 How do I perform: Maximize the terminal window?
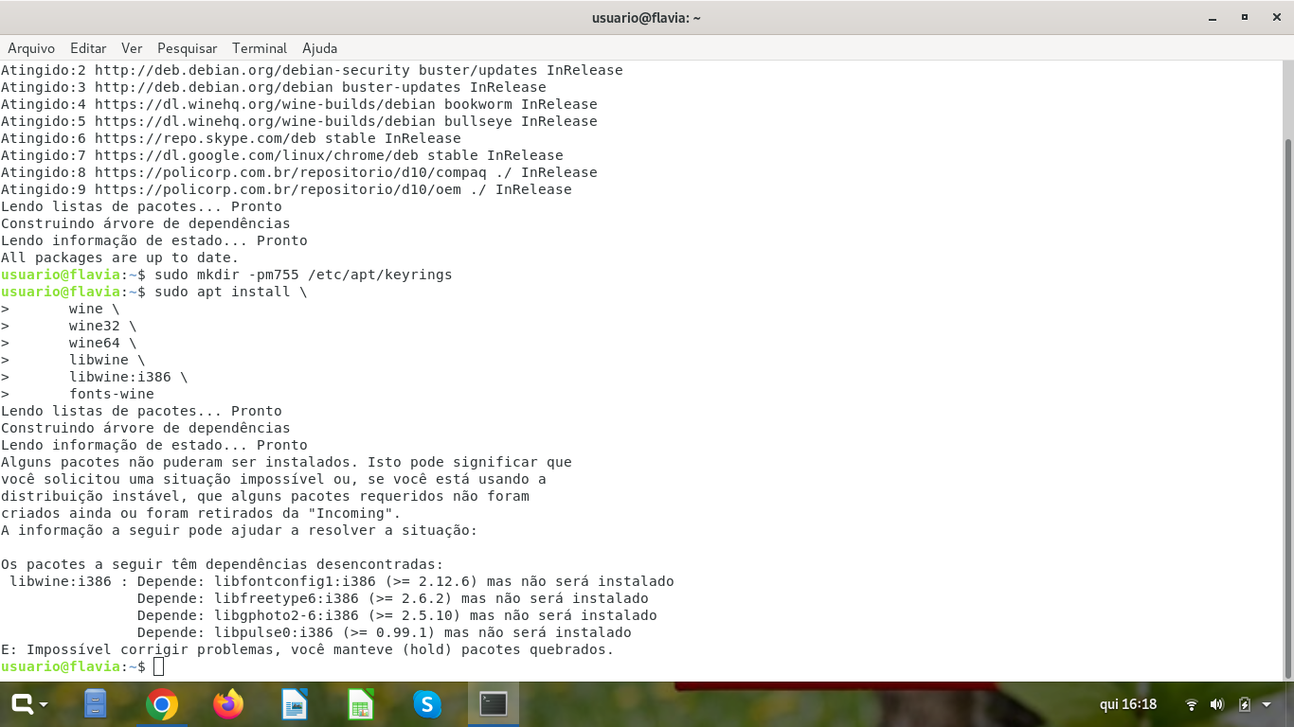coord(1245,18)
